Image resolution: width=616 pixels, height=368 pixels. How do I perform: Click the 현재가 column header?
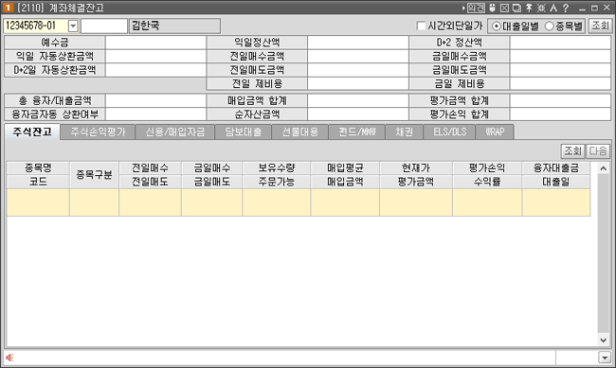point(416,168)
